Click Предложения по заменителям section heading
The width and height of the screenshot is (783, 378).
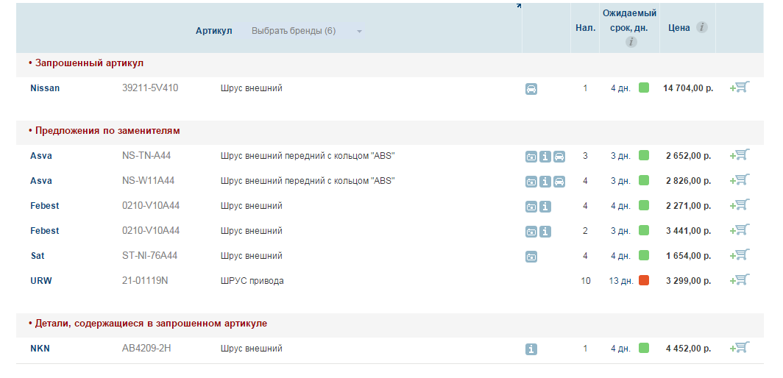(107, 131)
